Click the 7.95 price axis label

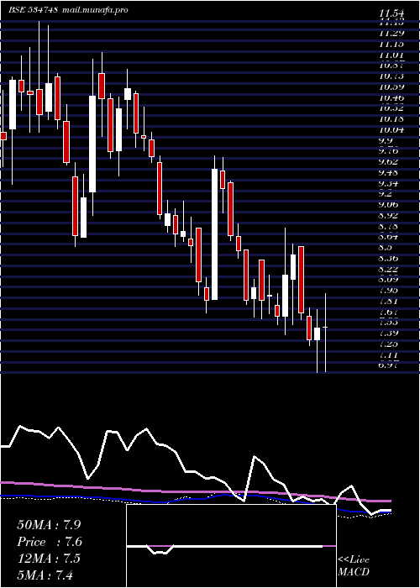tap(388, 291)
